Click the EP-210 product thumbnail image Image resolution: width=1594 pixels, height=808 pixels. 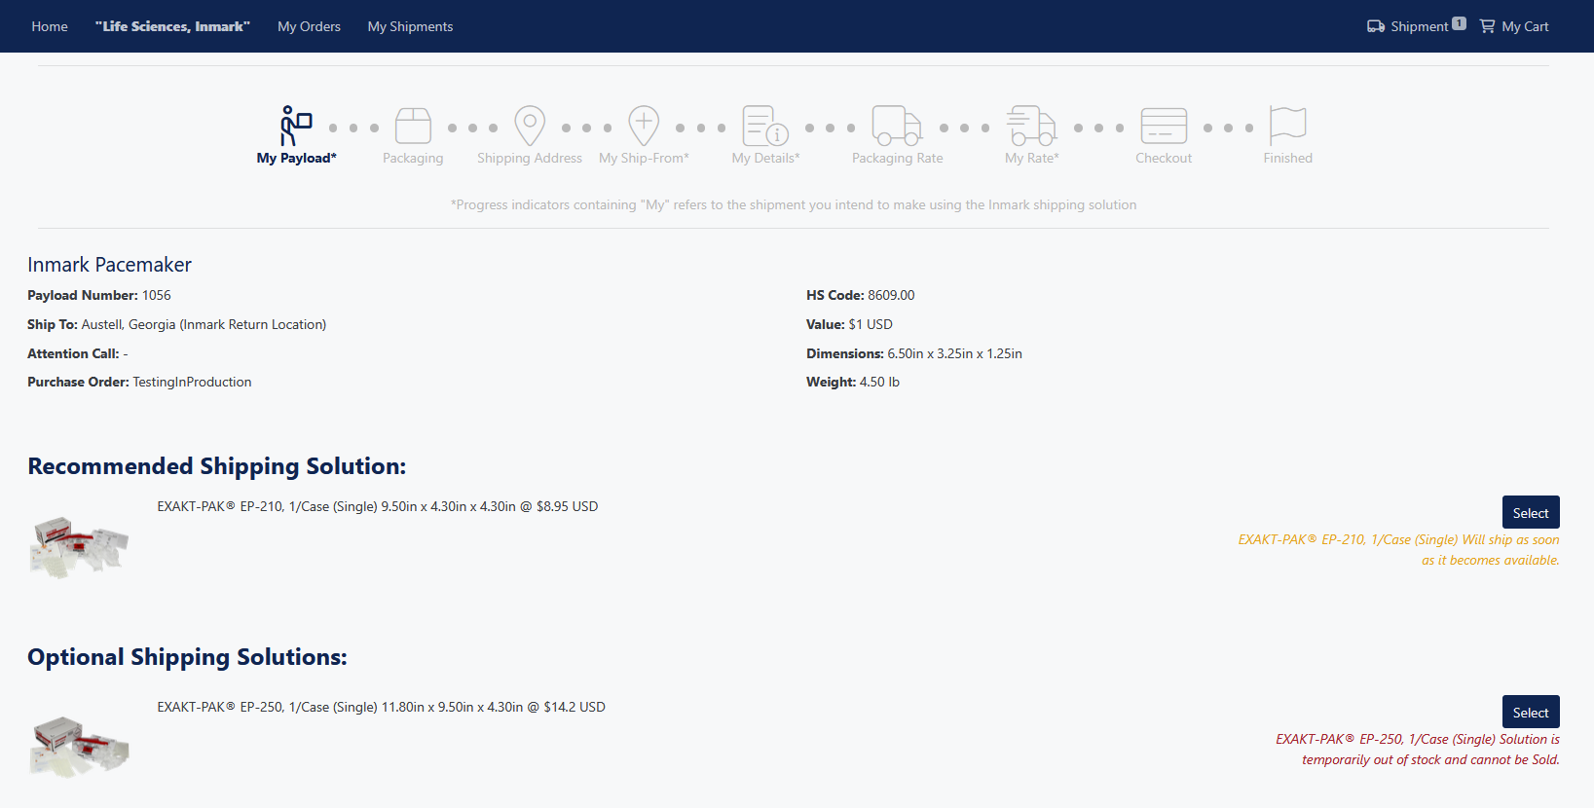tap(79, 547)
